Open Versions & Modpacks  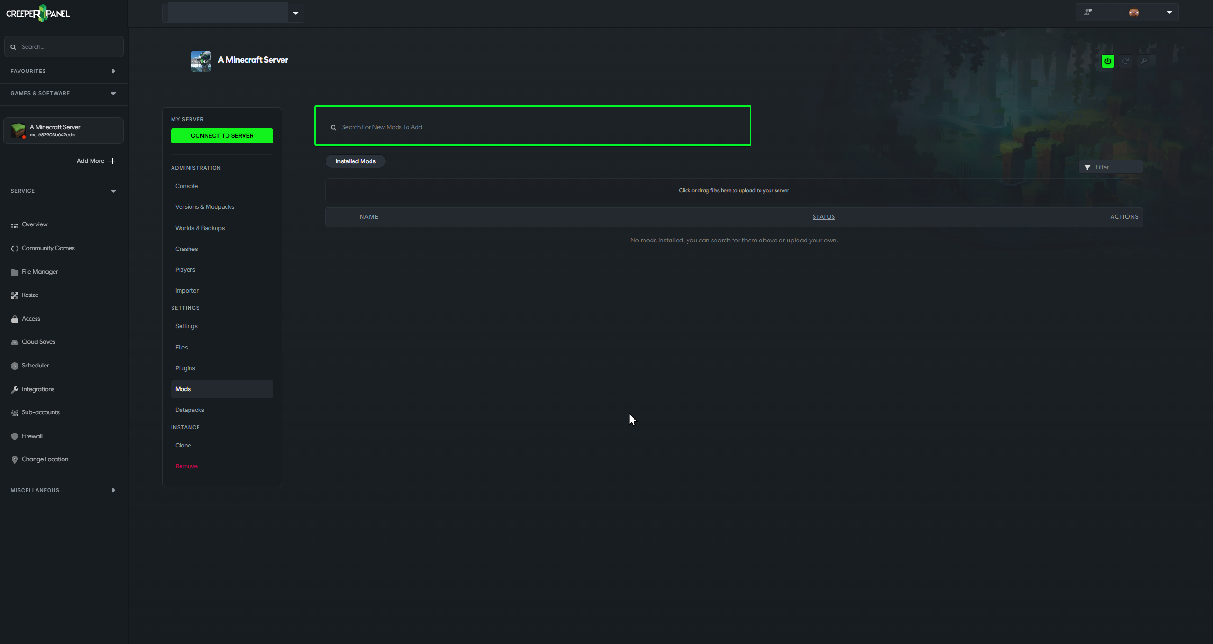[205, 207]
